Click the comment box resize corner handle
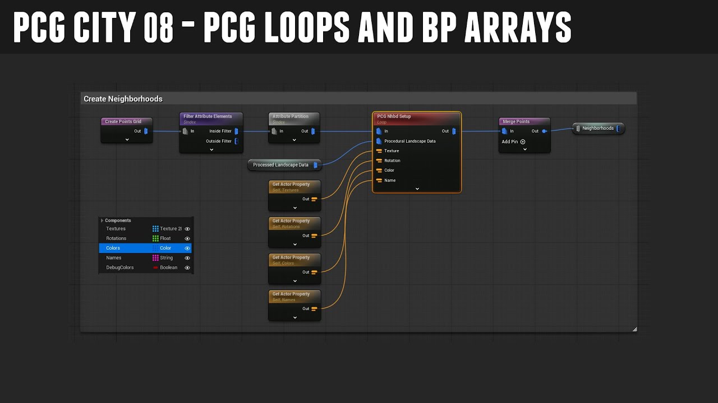Screen dimensions: 718x403 634,329
